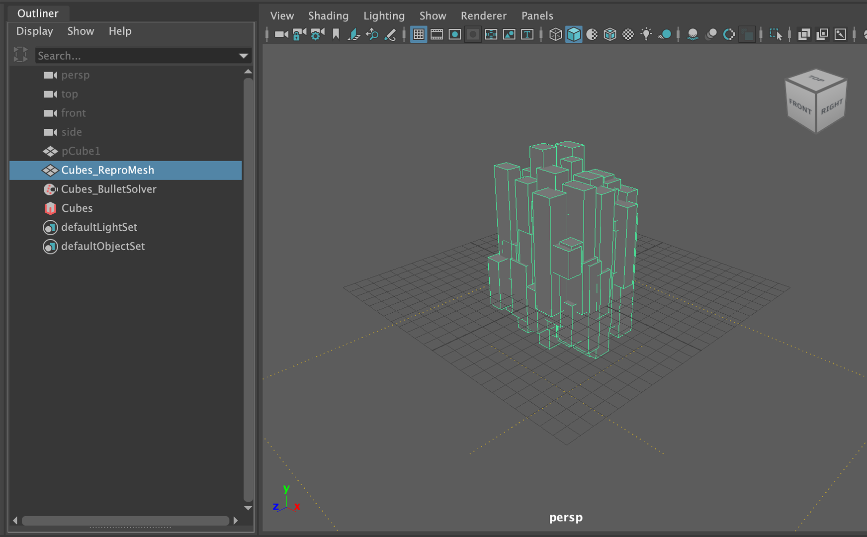The image size is (867, 537).
Task: Toggle Smooth Shade All cube button
Action: point(574,34)
